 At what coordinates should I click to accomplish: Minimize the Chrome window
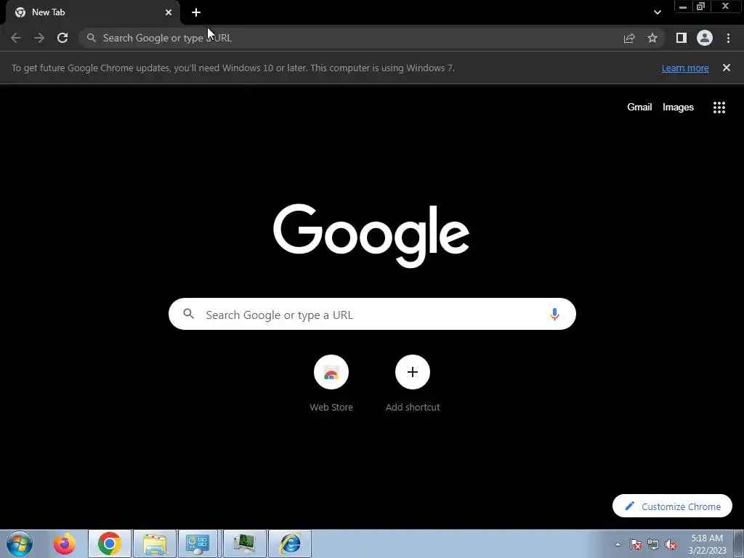(x=683, y=7)
